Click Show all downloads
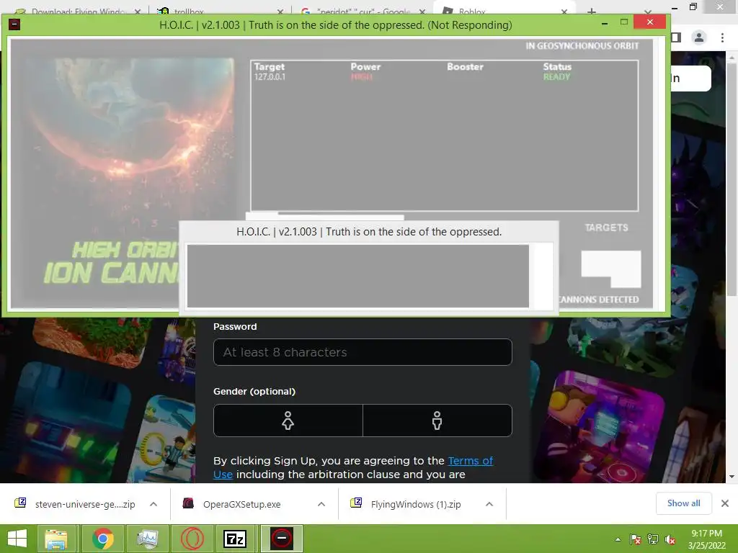 click(x=683, y=503)
